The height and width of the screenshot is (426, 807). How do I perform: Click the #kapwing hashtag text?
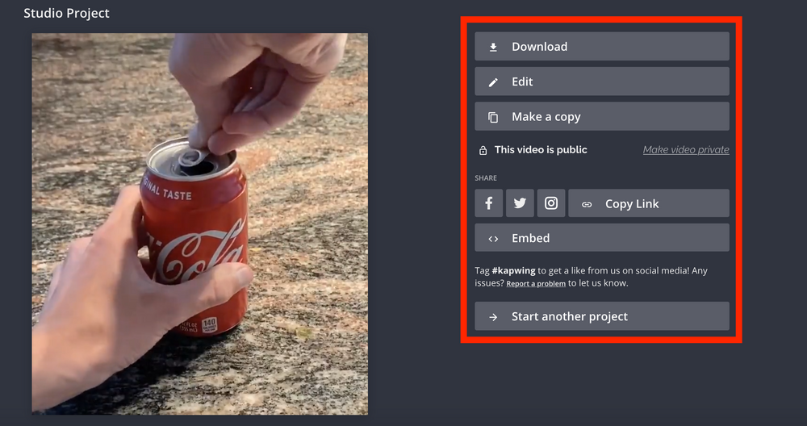pyautogui.click(x=516, y=271)
